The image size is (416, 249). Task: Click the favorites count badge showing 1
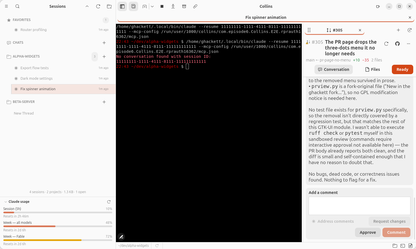click(x=106, y=20)
